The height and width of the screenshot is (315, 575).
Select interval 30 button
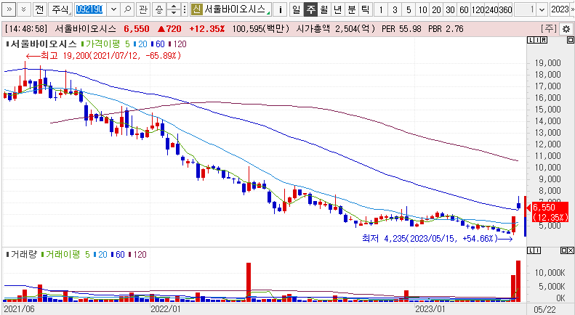[x=450, y=9]
